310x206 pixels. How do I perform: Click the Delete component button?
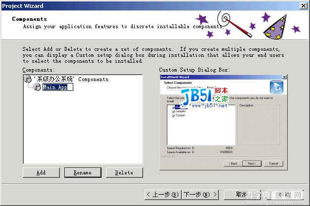[x=124, y=172]
